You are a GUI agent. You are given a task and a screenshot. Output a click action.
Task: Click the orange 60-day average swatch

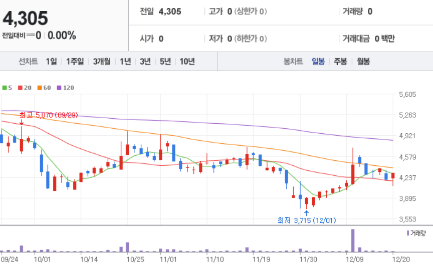pyautogui.click(x=40, y=88)
